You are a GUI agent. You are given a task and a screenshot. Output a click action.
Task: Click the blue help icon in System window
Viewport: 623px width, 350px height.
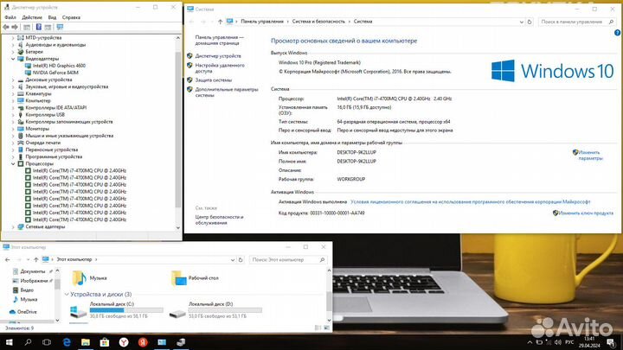(x=617, y=33)
